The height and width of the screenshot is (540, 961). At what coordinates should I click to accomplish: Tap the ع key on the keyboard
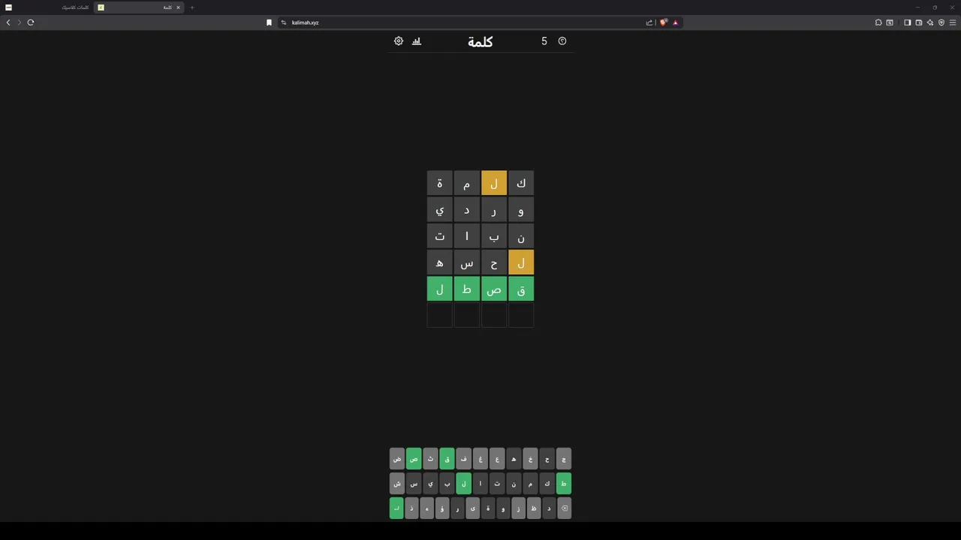pyautogui.click(x=497, y=458)
